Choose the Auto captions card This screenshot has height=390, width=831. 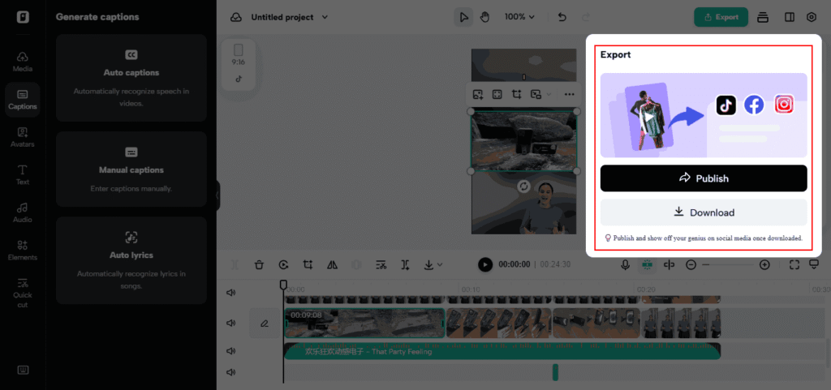(x=131, y=78)
